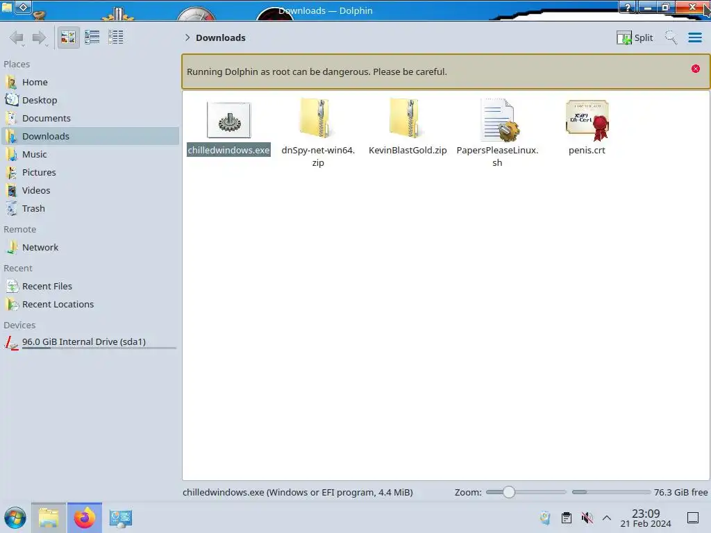Click the tray icon left of the clipboard

pos(546,518)
